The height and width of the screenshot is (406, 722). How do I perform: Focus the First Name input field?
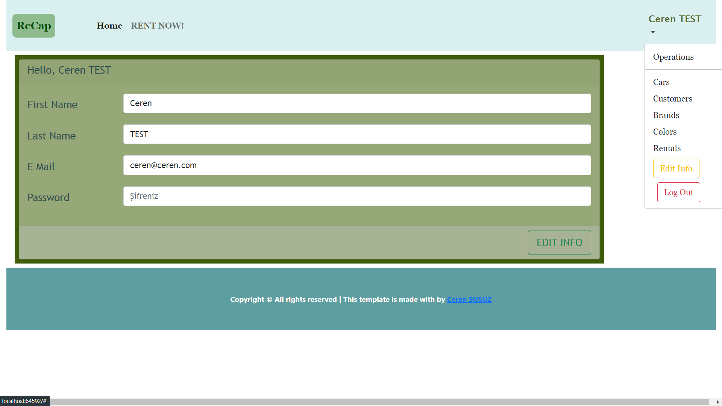[x=357, y=103]
